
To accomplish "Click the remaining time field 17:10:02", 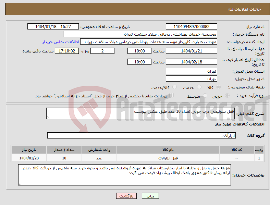I will (67, 51).
